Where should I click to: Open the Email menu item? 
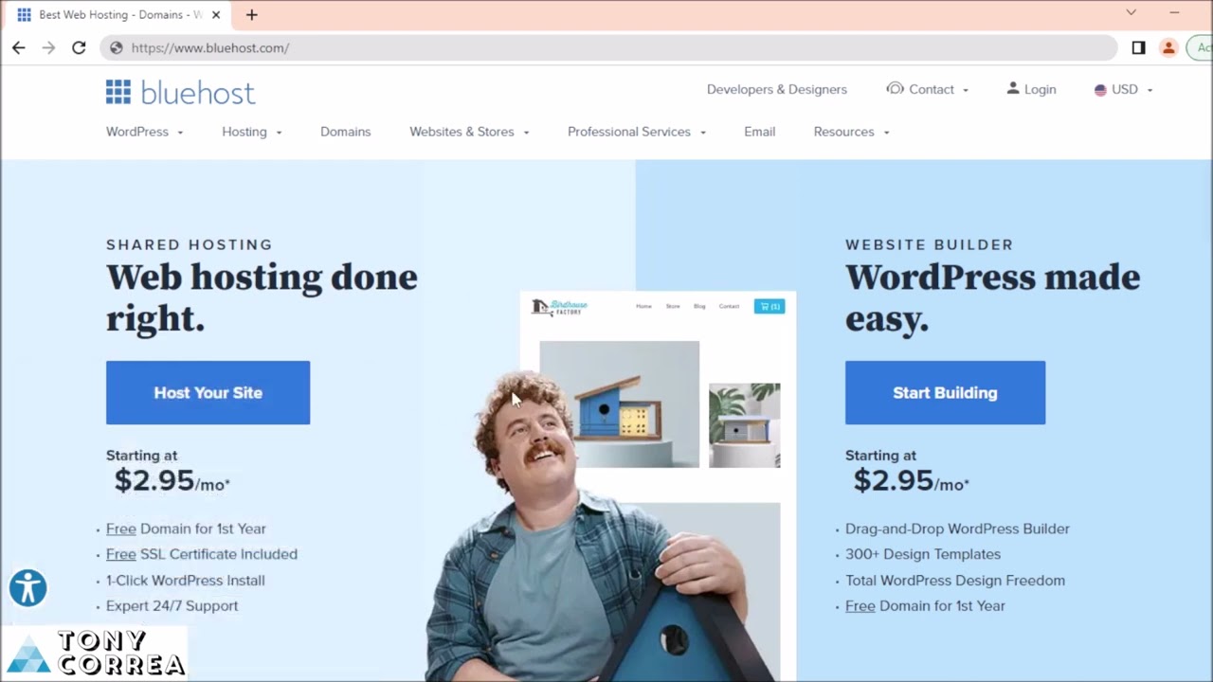[759, 132]
